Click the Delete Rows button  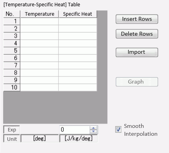click(x=137, y=34)
